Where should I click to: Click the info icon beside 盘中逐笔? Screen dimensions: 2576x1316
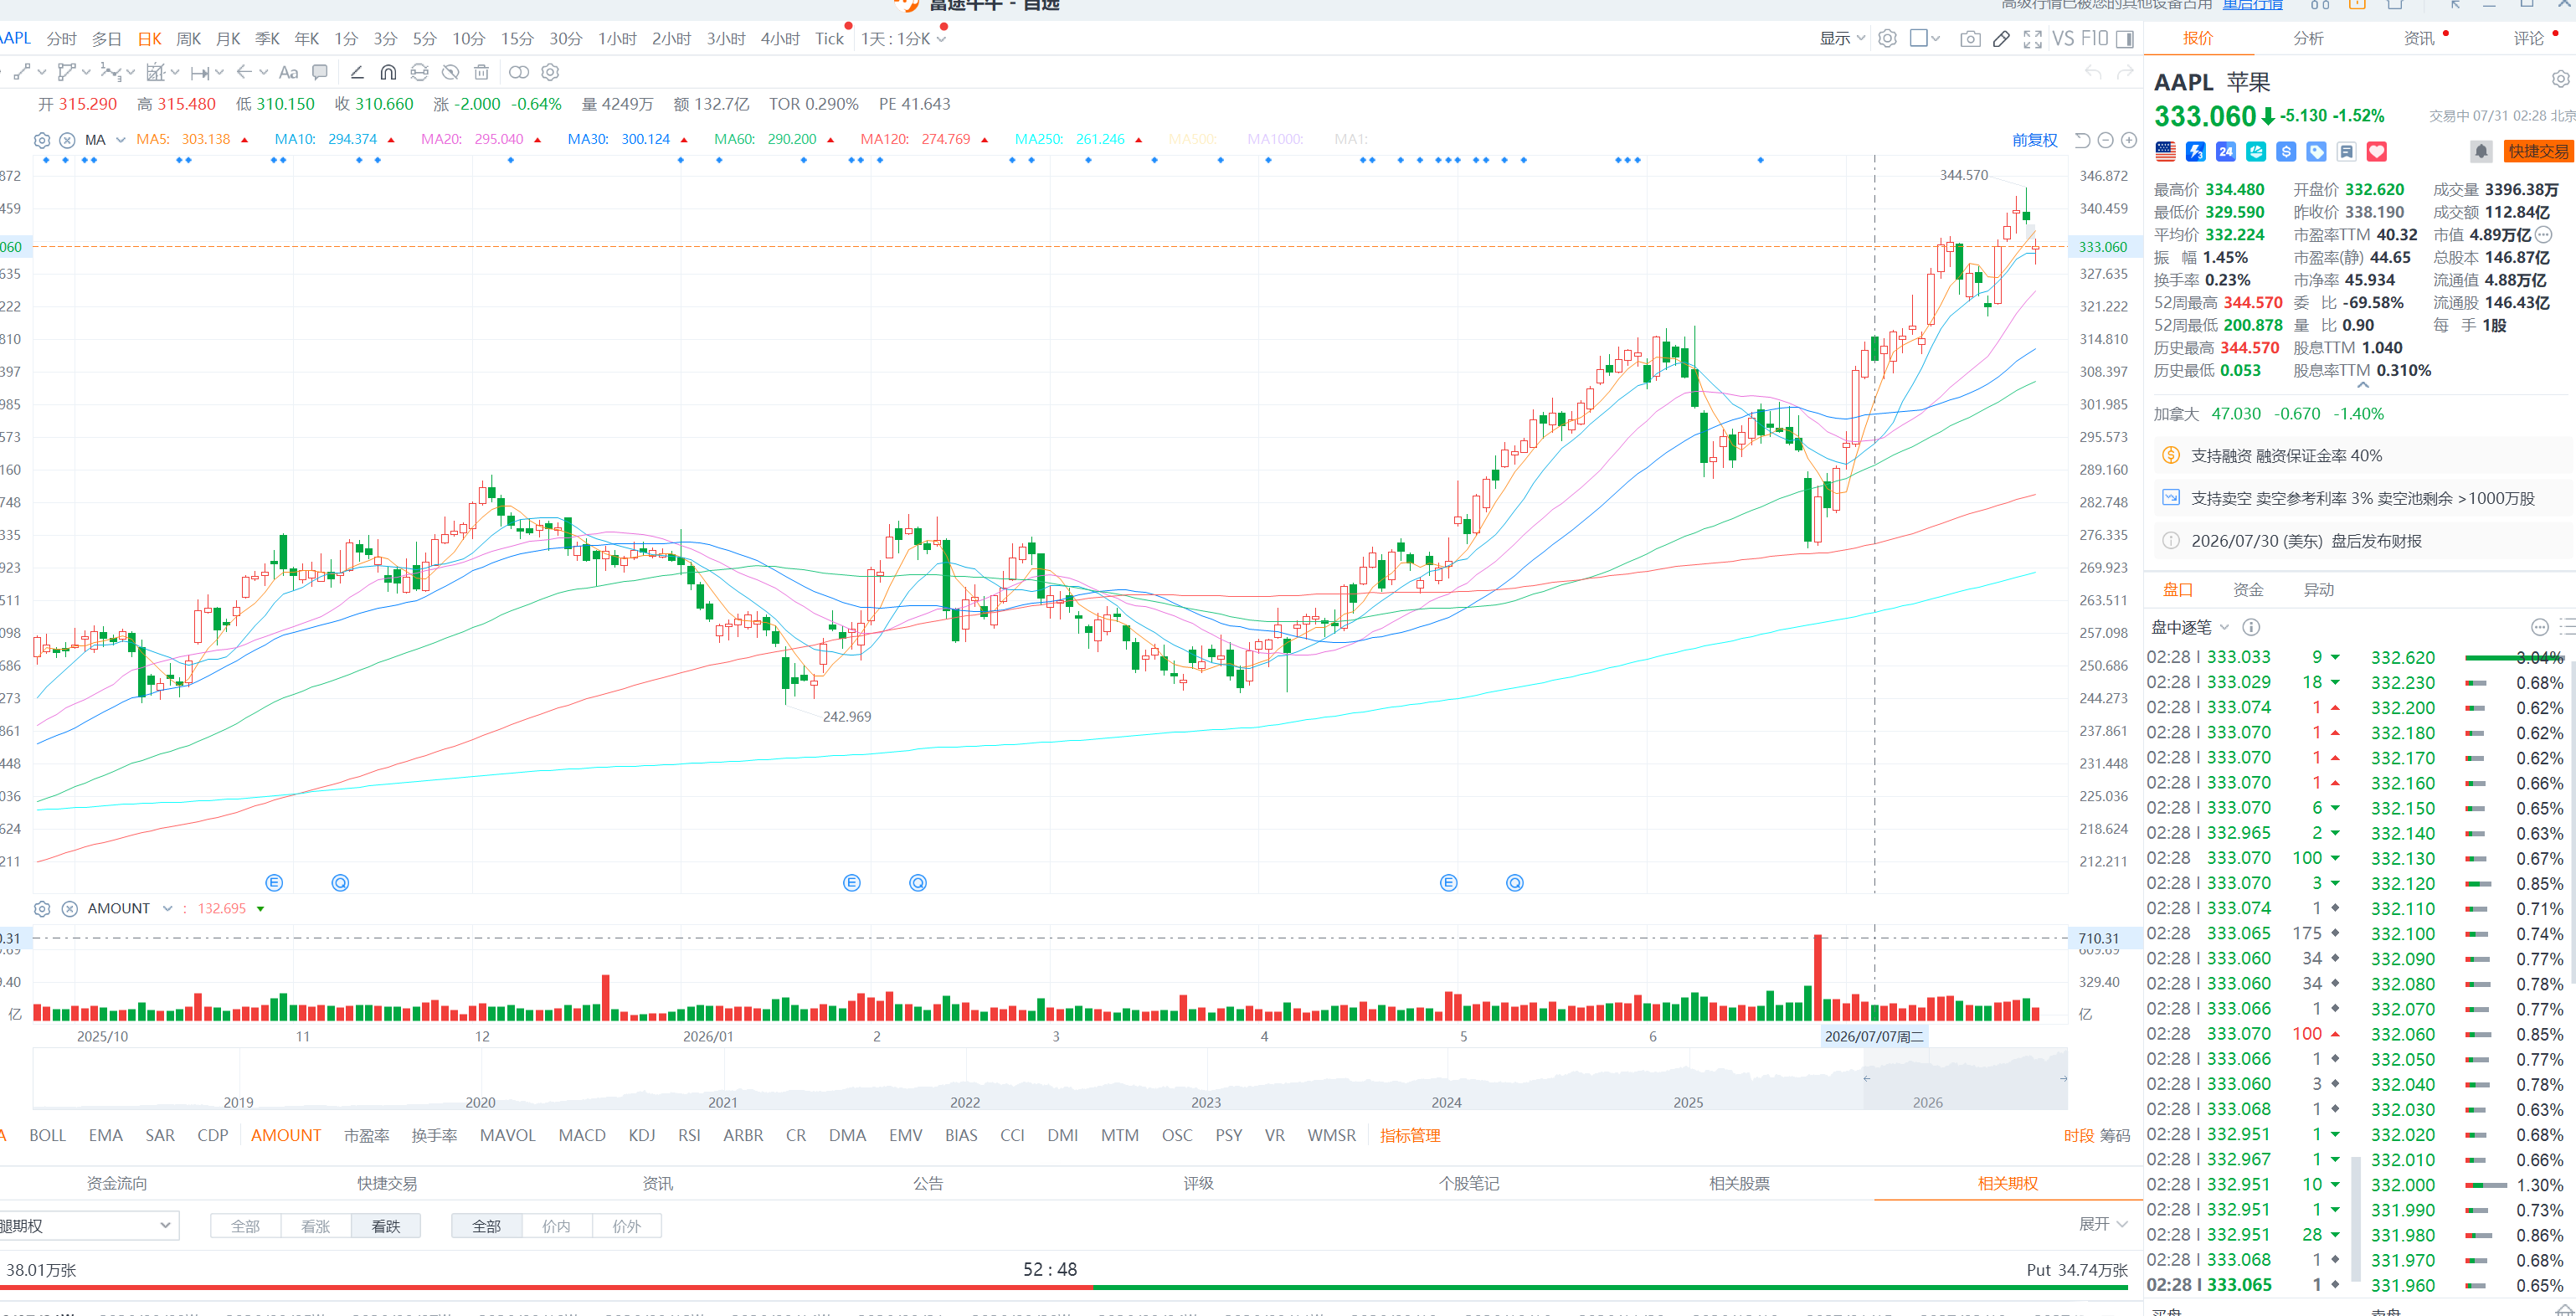point(2251,627)
